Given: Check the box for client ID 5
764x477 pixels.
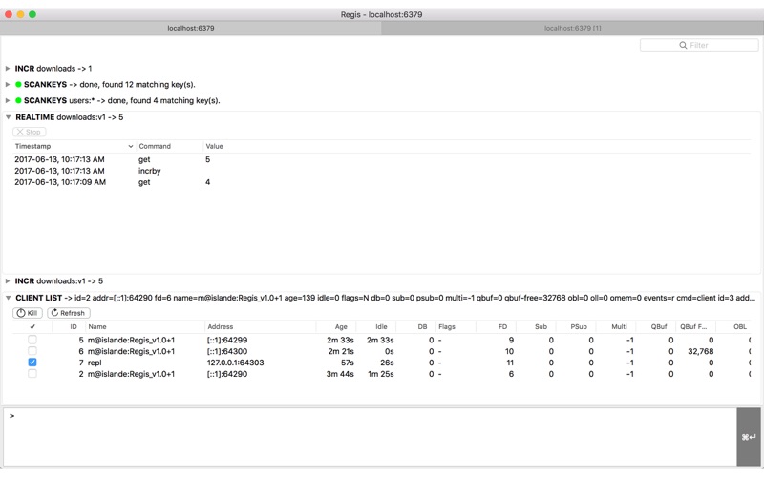Looking at the screenshot, I should [32, 340].
